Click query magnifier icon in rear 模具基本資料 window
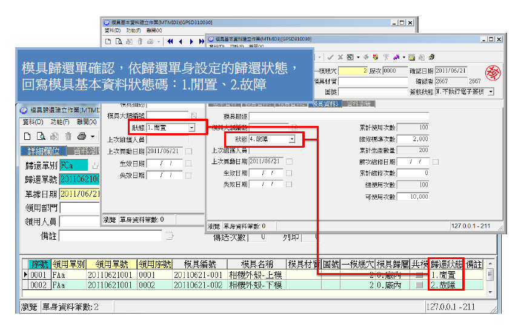521x333 pixels. 119,42
